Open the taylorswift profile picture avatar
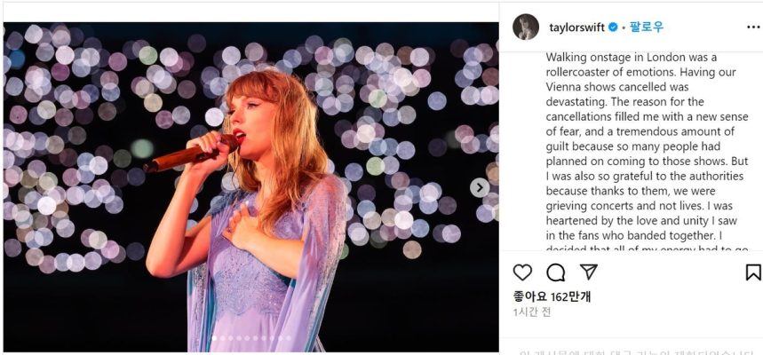 coord(526,28)
